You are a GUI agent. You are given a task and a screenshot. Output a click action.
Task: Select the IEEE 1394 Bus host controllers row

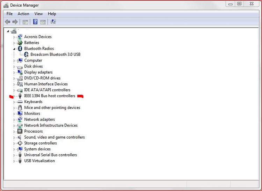(50, 96)
